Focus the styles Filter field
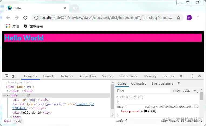The height and width of the screenshot is (126, 206). (x=143, y=91)
